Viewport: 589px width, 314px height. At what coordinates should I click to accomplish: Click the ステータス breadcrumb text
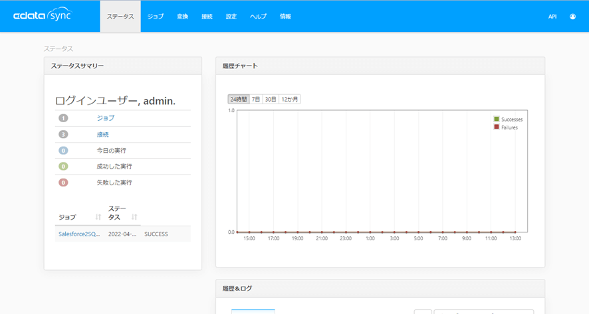[x=59, y=48]
